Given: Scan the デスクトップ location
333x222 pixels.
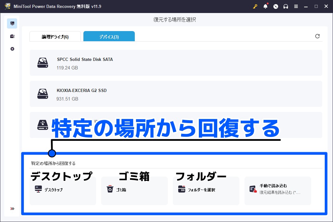Looking at the screenshot, I should point(62,190).
